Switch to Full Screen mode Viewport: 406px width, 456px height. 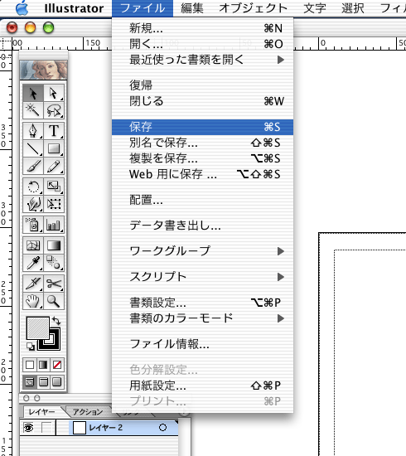[57, 382]
